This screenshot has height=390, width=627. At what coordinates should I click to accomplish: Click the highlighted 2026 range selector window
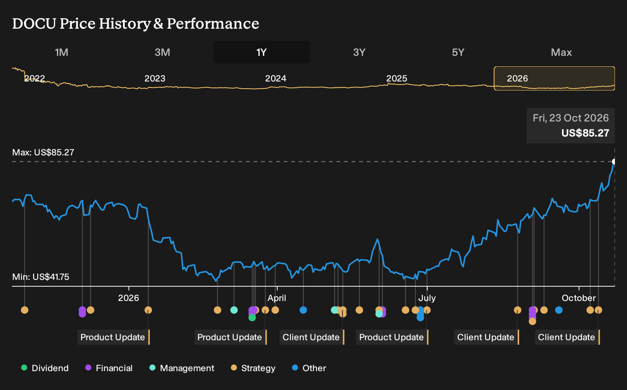click(x=554, y=78)
